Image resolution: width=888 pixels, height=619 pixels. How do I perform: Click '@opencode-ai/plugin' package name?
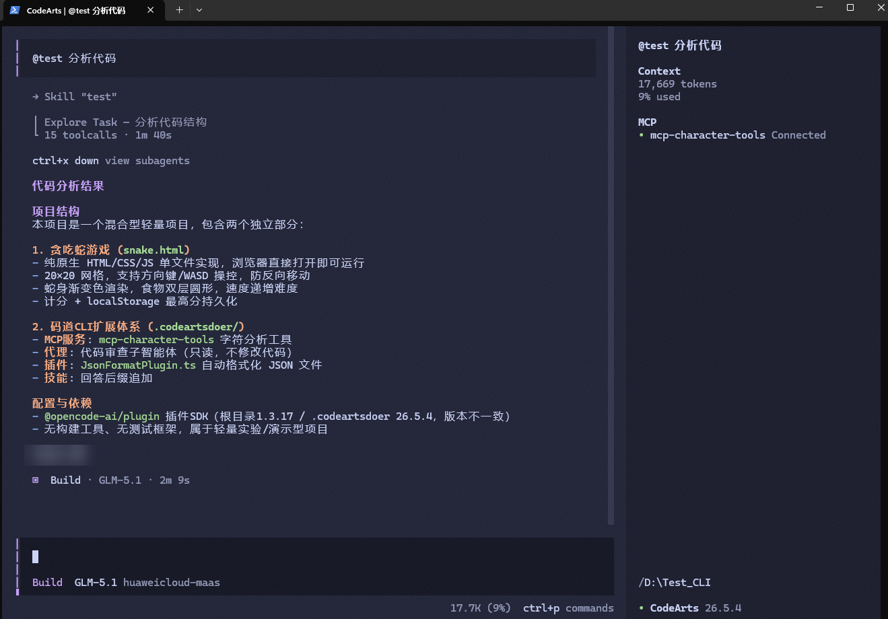[102, 416]
